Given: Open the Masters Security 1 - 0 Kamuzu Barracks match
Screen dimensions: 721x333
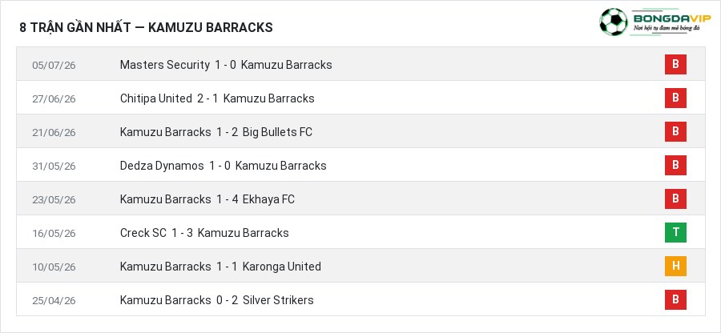Looking at the screenshot, I should click(x=226, y=65).
